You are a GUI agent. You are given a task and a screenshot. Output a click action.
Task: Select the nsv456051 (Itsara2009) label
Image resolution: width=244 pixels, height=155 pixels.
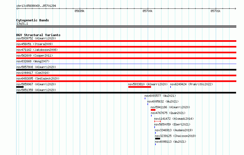tap(35, 44)
